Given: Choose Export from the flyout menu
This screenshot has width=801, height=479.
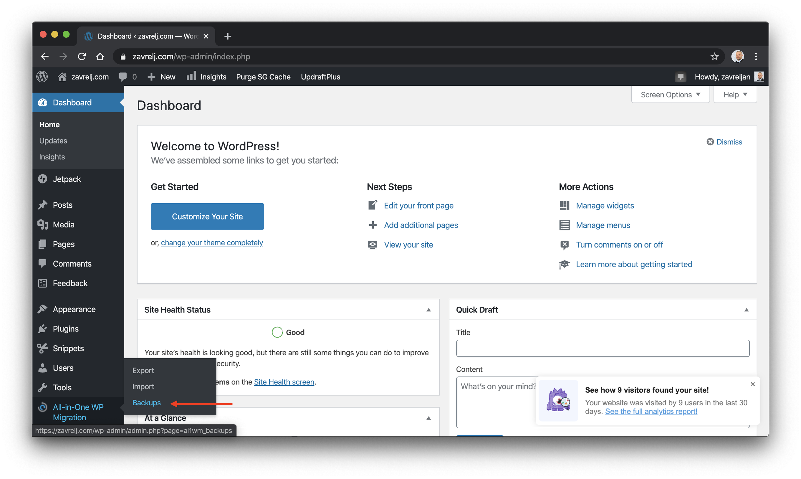Looking at the screenshot, I should click(x=143, y=371).
